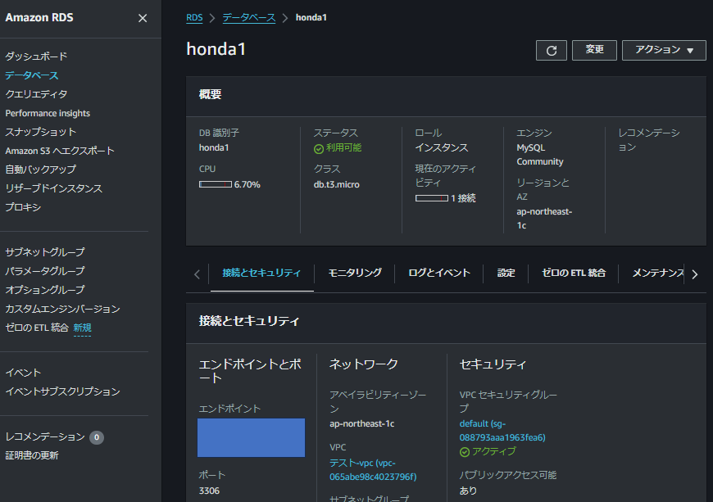Open パラメータグループ in sidebar

coord(45,271)
